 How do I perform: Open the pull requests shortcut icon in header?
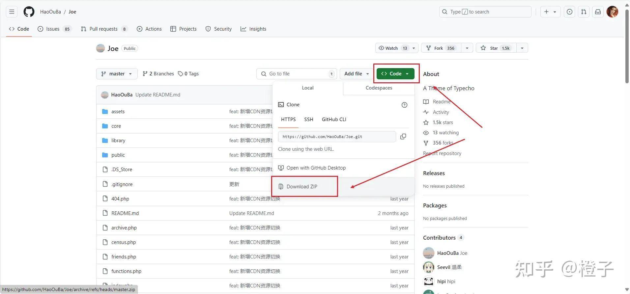584,12
